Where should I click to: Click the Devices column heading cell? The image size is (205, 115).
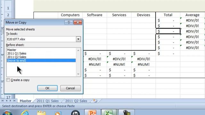pos(143,15)
